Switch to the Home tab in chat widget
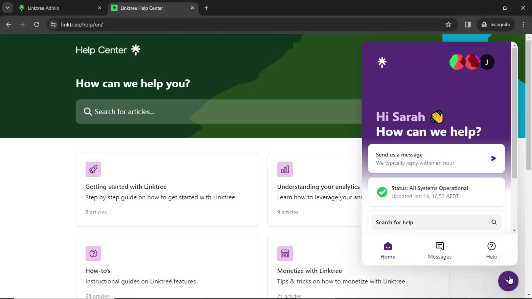Viewport: 532px width, 299px height. coord(388,251)
